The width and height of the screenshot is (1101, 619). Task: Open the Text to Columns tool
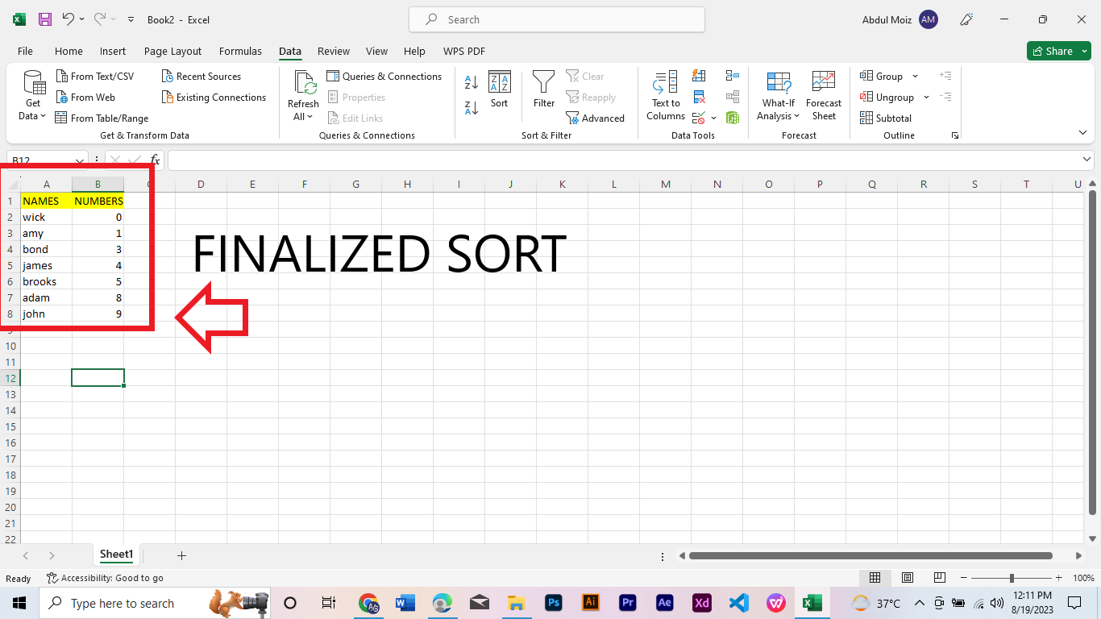(x=664, y=95)
